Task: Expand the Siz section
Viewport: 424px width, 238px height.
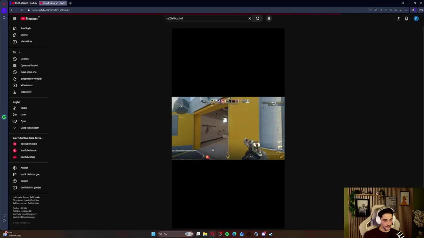Action: click(x=16, y=52)
